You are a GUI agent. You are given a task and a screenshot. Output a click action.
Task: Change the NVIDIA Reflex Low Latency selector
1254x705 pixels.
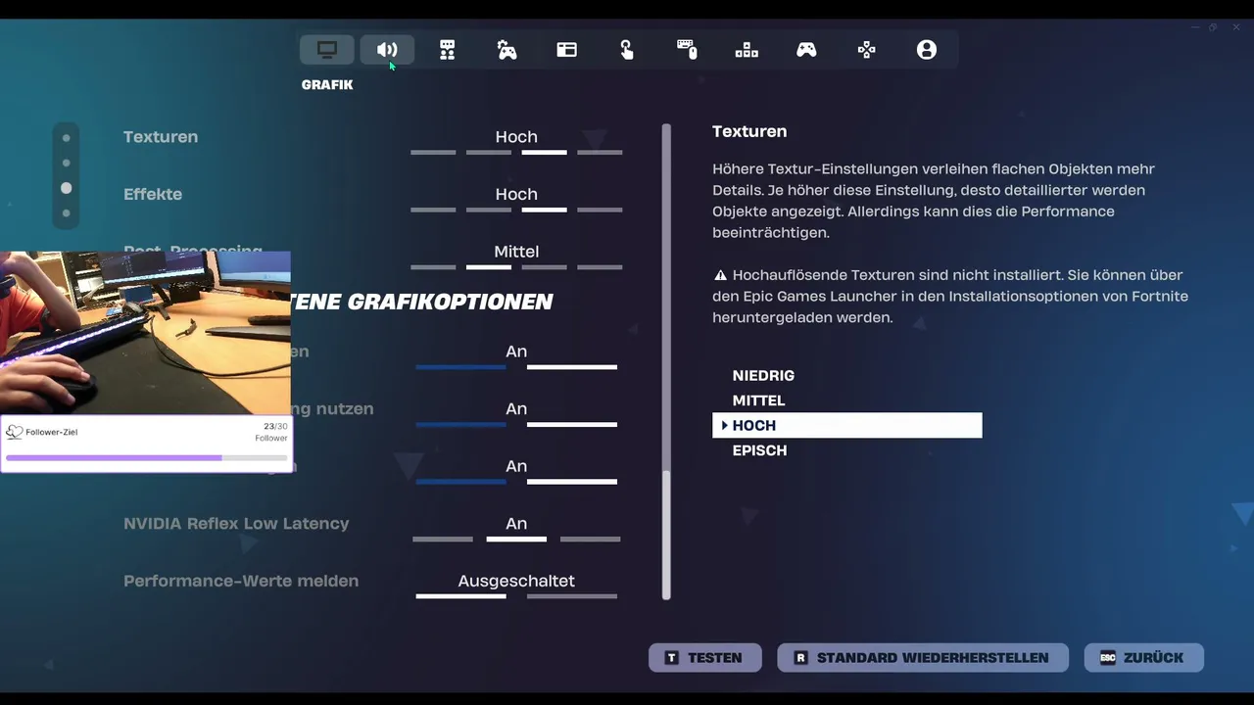(516, 529)
